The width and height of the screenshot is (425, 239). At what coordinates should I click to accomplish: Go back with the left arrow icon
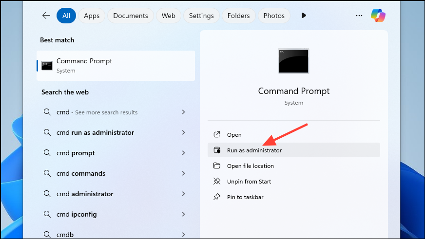46,16
